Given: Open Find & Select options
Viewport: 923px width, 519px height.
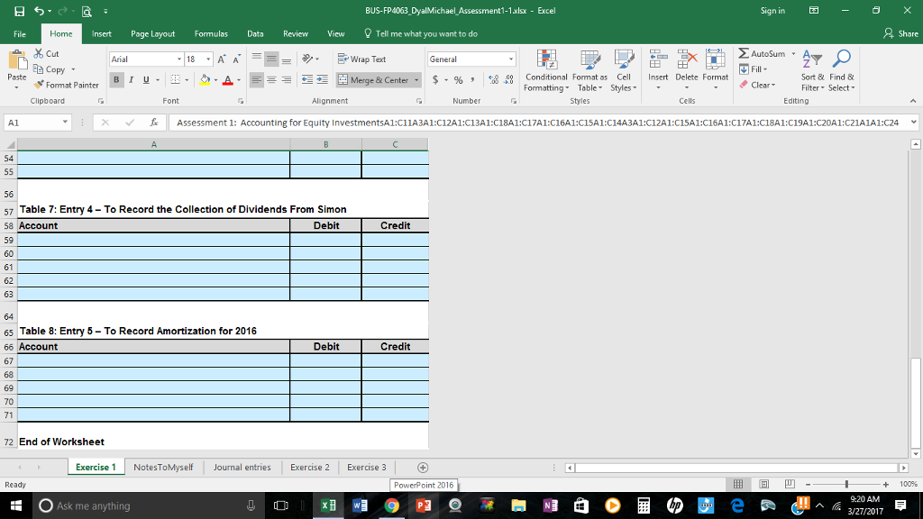Looking at the screenshot, I should [842, 70].
